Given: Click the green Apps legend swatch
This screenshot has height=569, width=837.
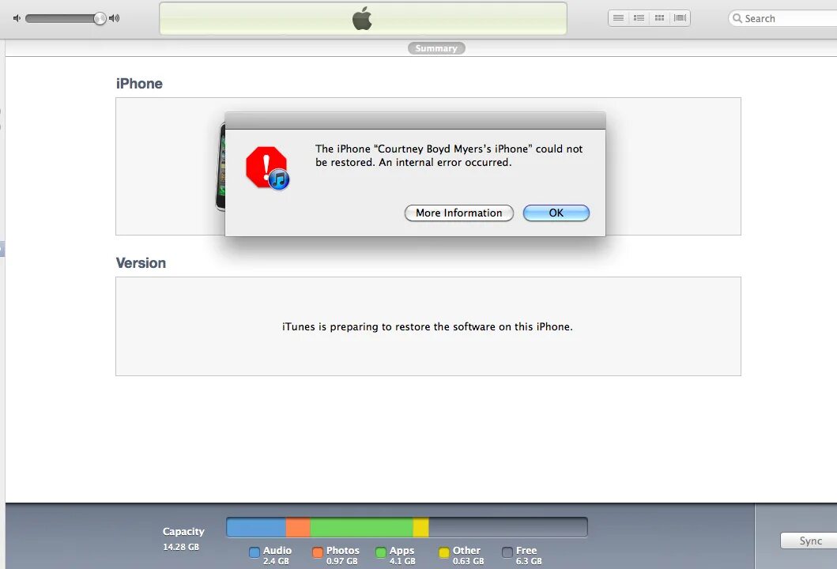Looking at the screenshot, I should (x=381, y=552).
